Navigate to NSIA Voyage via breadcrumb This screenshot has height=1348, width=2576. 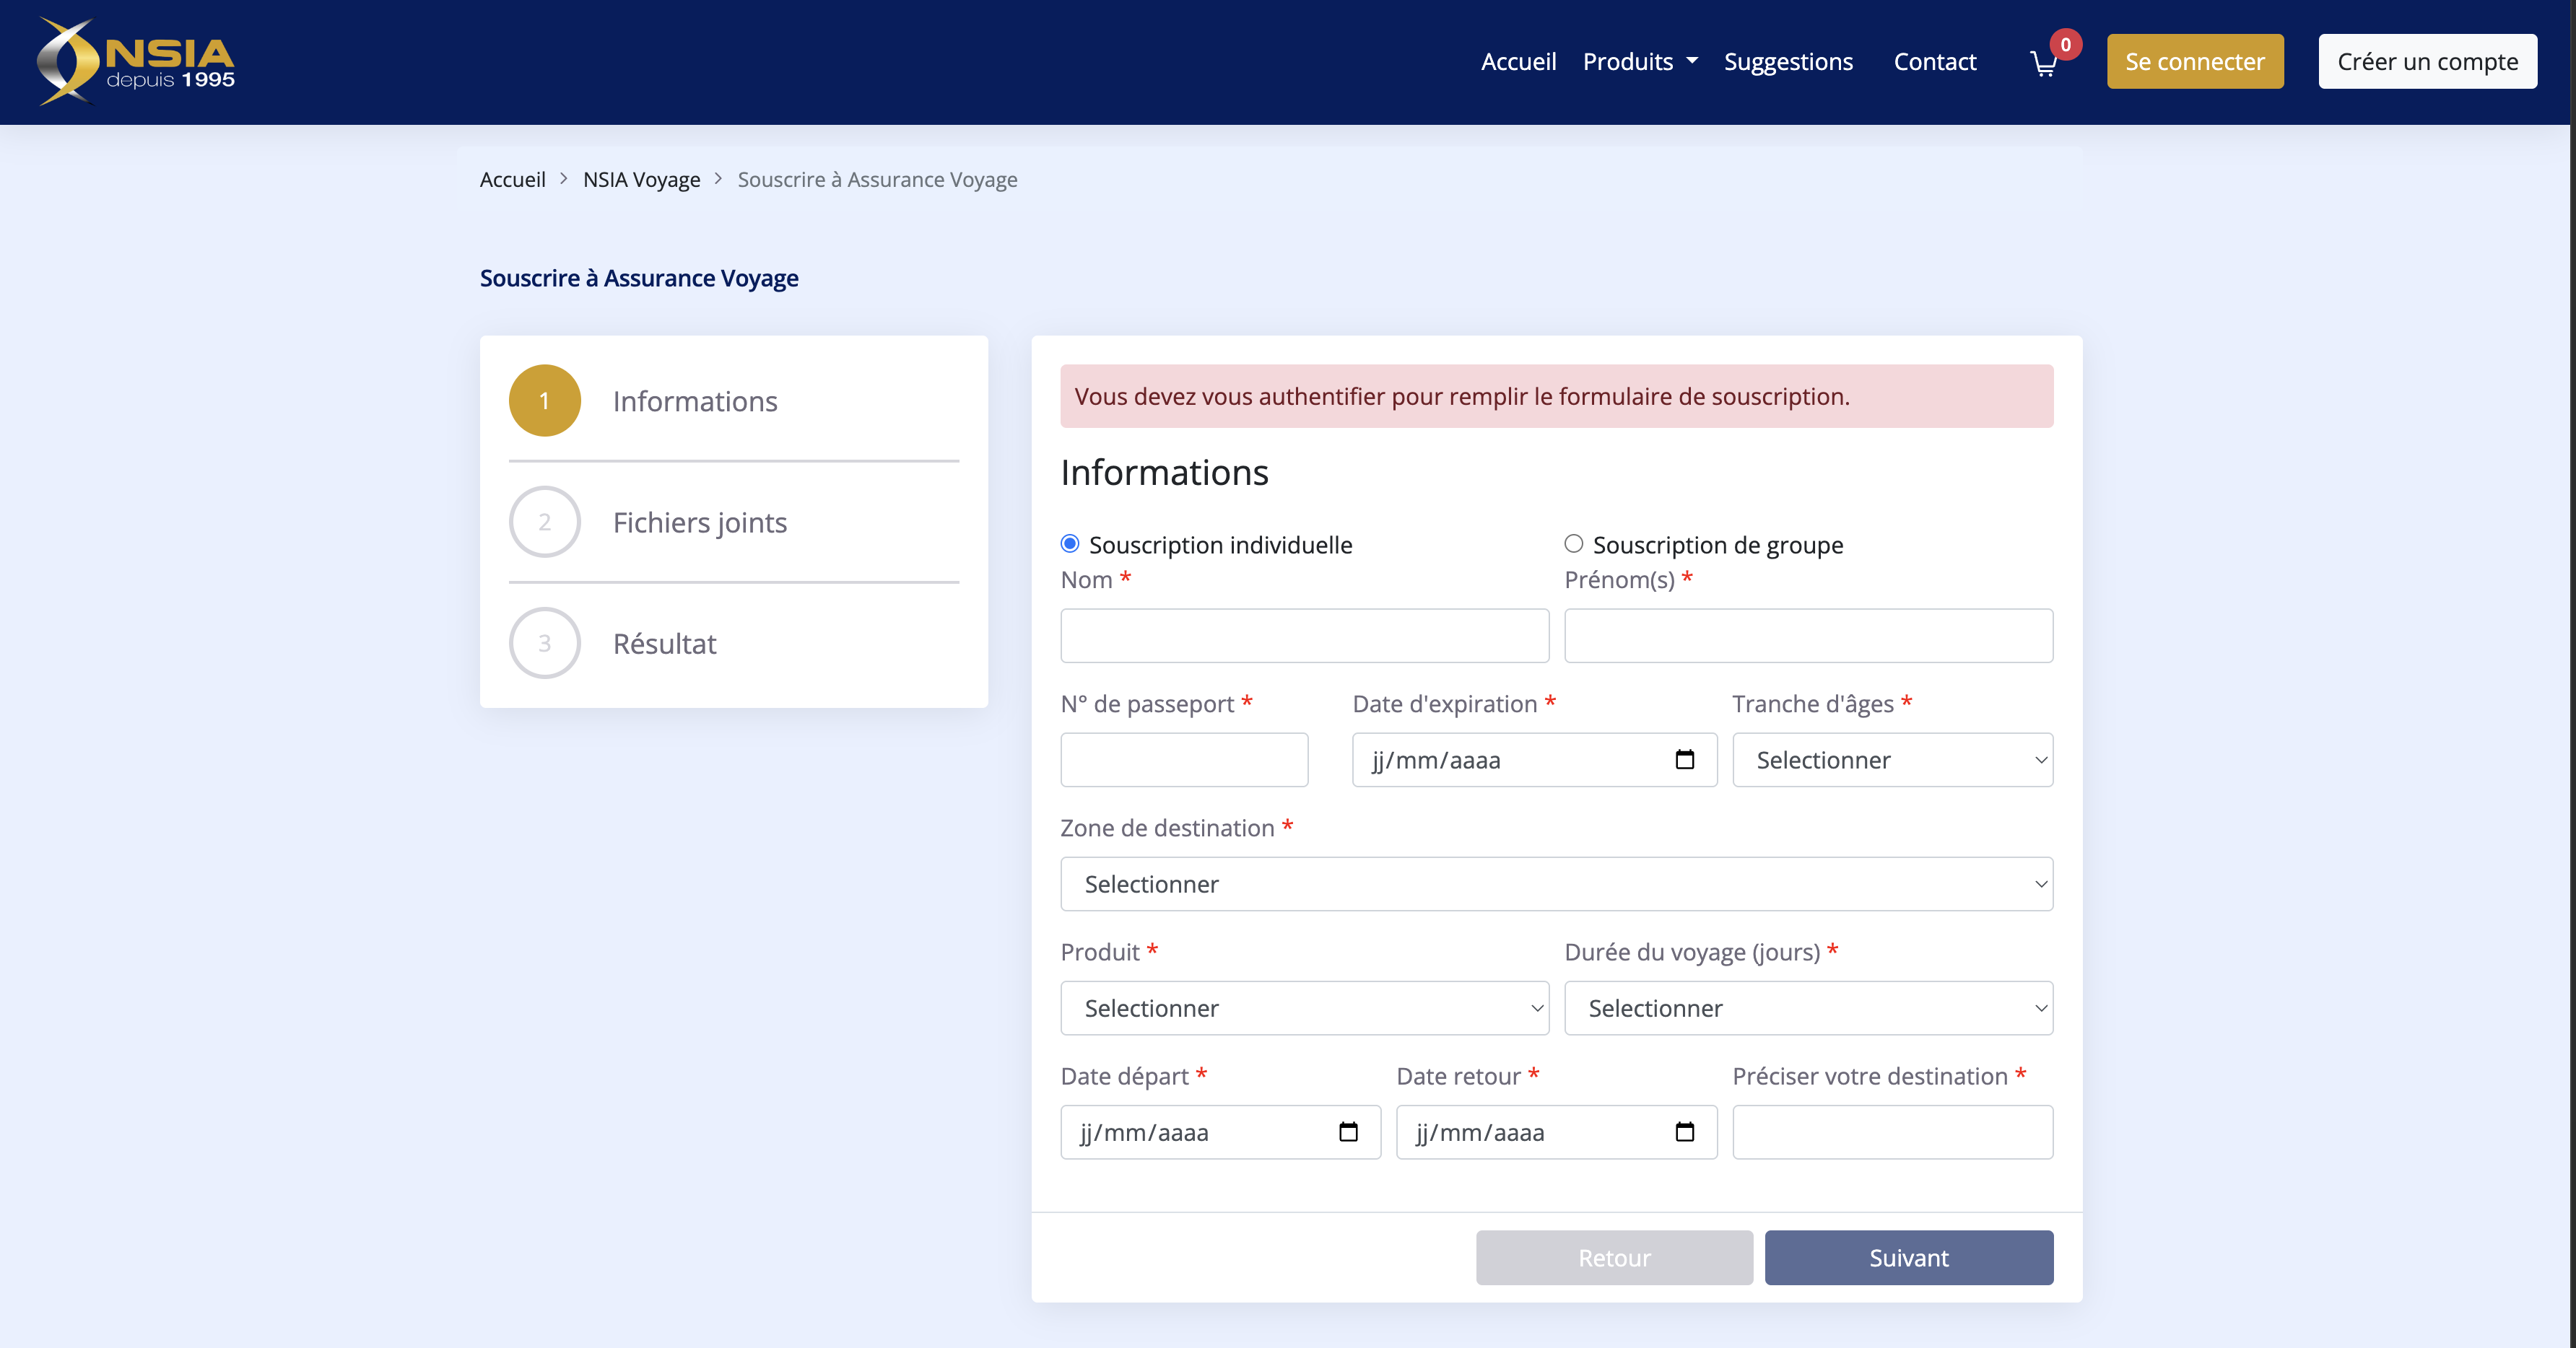coord(641,179)
